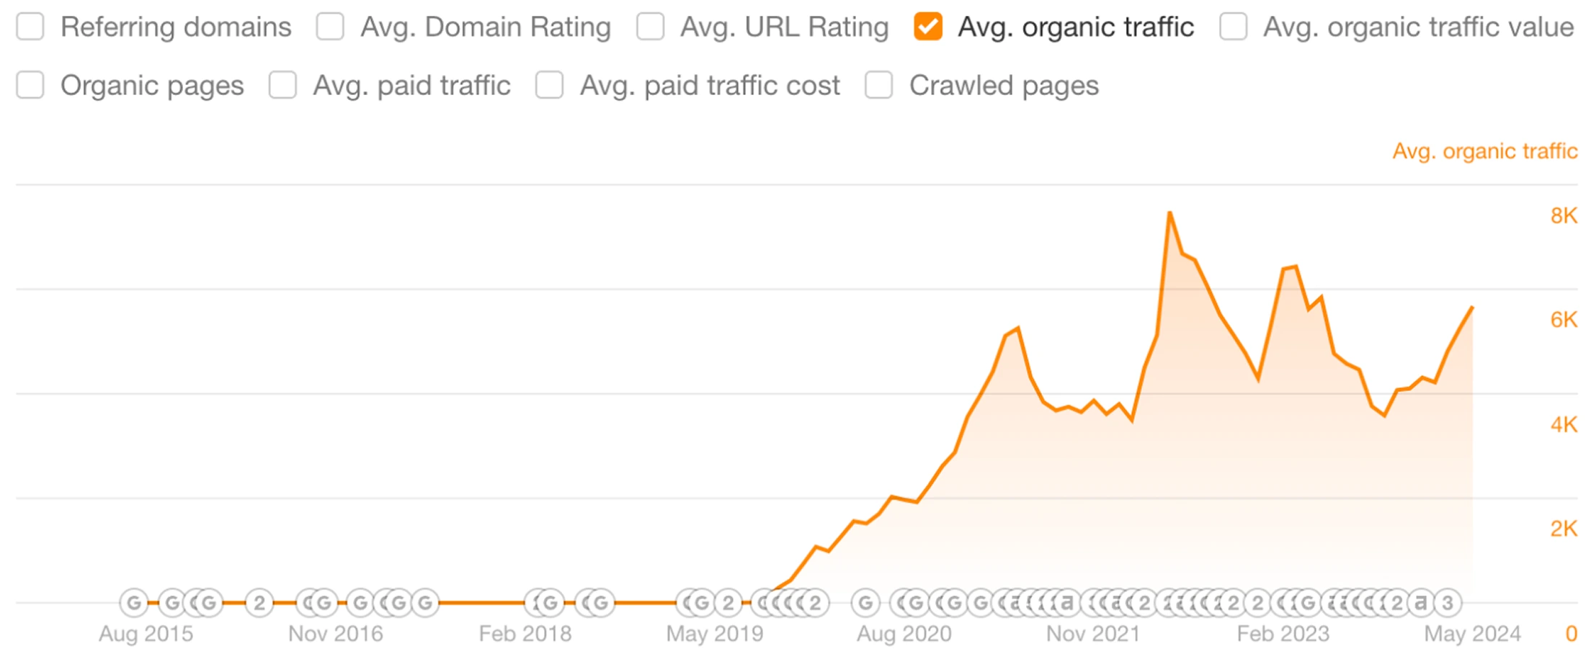
Task: Enable the Organic pages checkbox
Action: coord(30,85)
